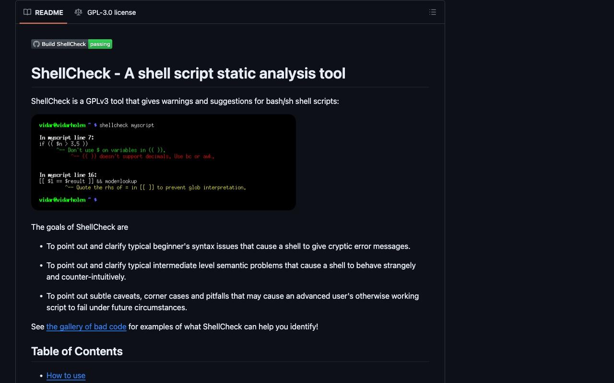
Task: Click the text 'The goals of ShellCheck are'
Action: 80,227
